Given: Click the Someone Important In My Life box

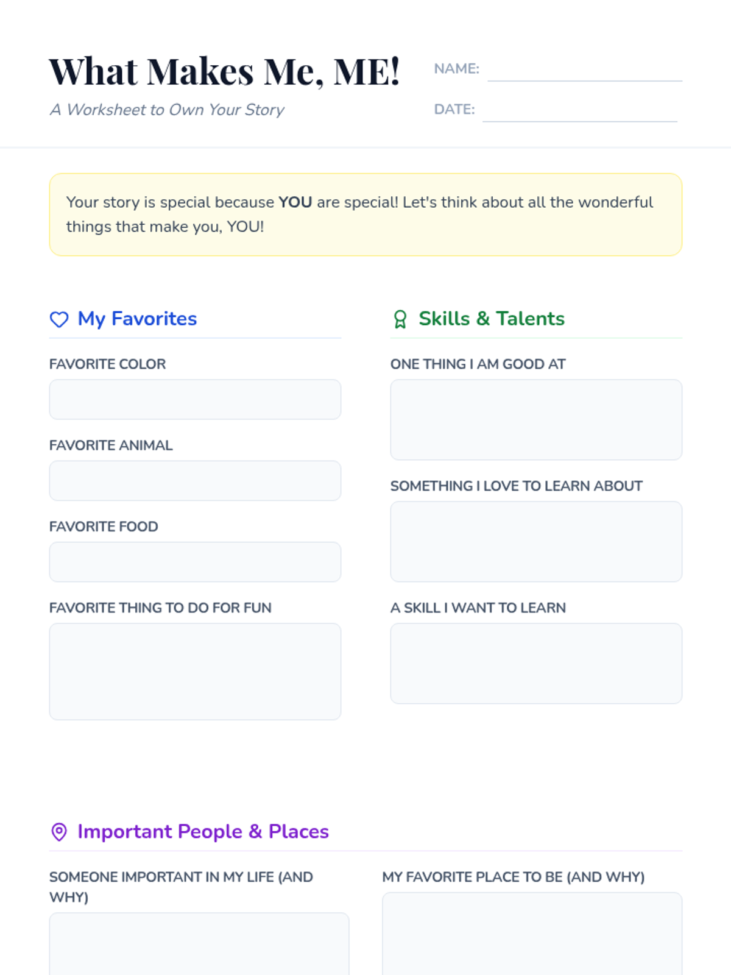Looking at the screenshot, I should pyautogui.click(x=199, y=945).
